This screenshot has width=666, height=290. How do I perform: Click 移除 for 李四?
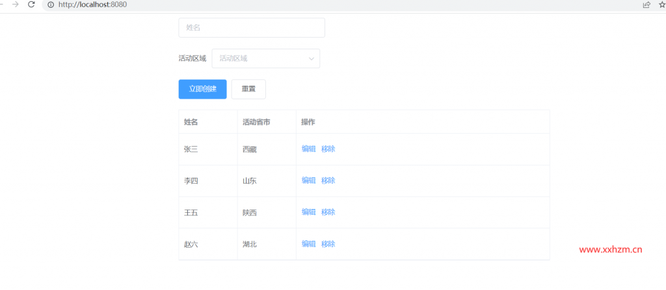tap(328, 180)
